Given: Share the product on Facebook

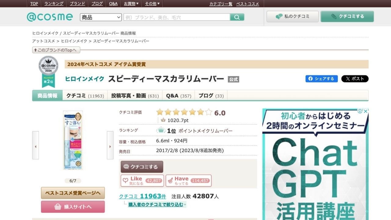Looking at the screenshot, I should [x=322, y=79].
